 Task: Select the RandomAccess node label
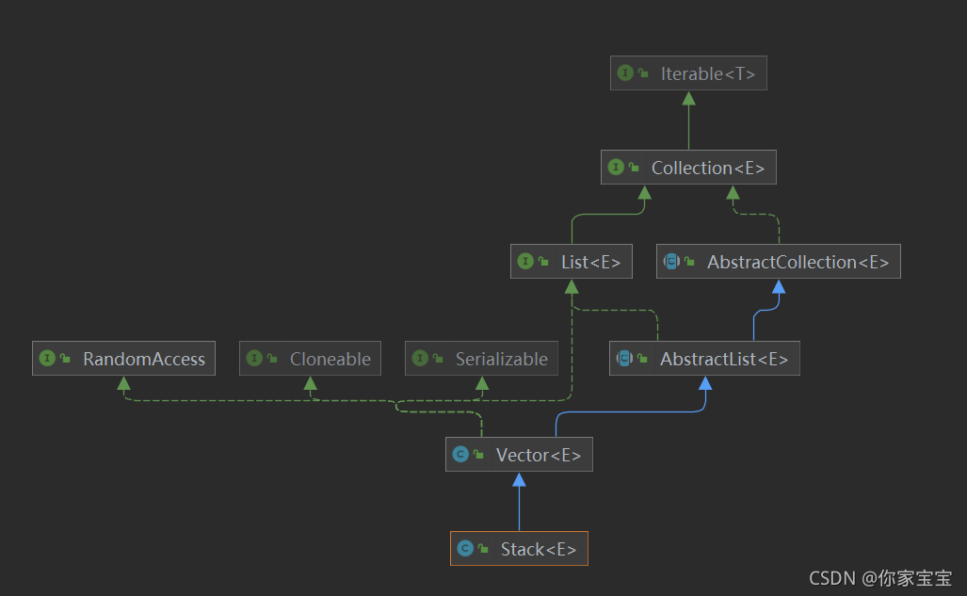tap(144, 359)
